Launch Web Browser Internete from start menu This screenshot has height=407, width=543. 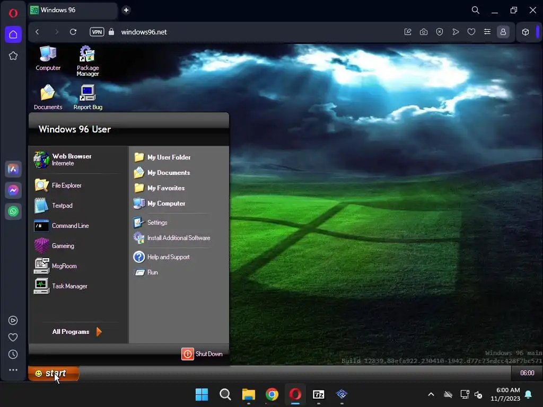(x=63, y=160)
